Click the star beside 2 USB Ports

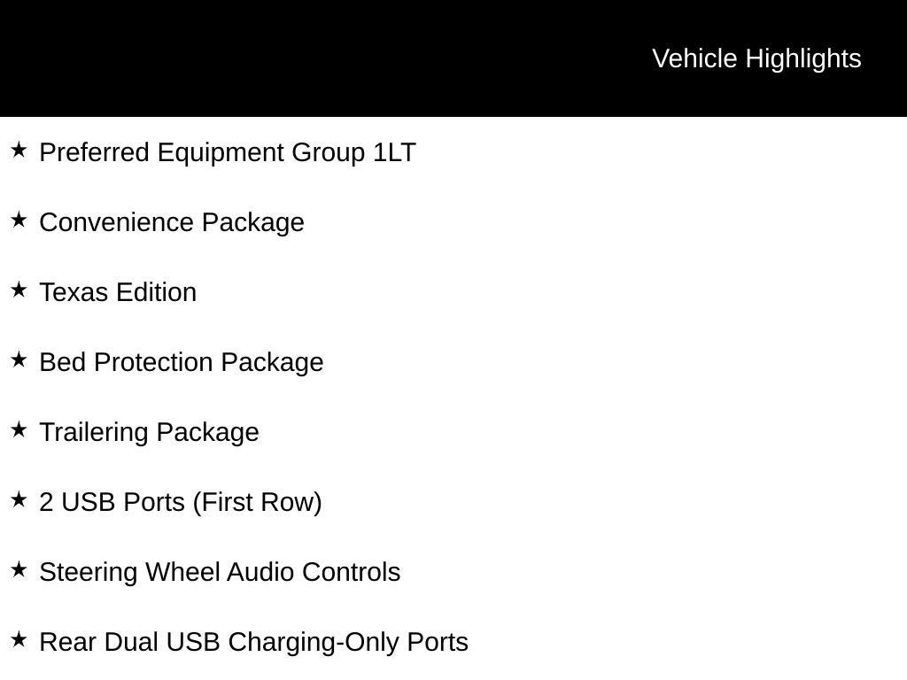(19, 499)
